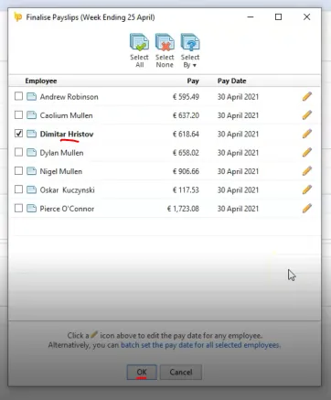
Task: Click the Employee column header
Action: (41, 81)
